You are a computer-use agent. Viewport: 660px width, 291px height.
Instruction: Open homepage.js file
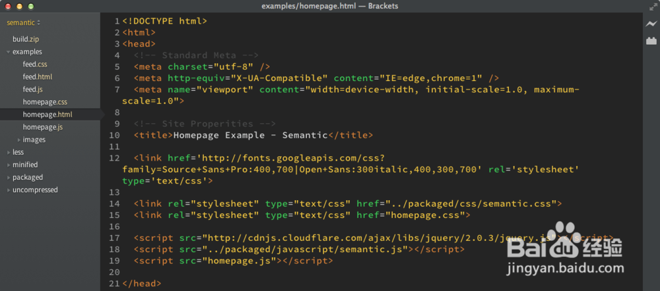[43, 127]
